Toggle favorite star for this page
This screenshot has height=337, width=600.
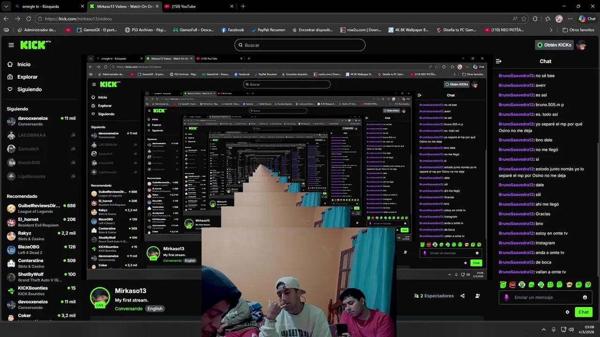[x=523, y=19]
